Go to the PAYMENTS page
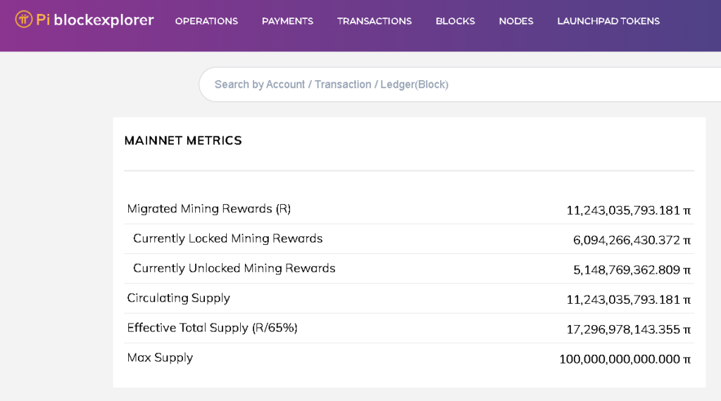721x401 pixels. [x=287, y=21]
